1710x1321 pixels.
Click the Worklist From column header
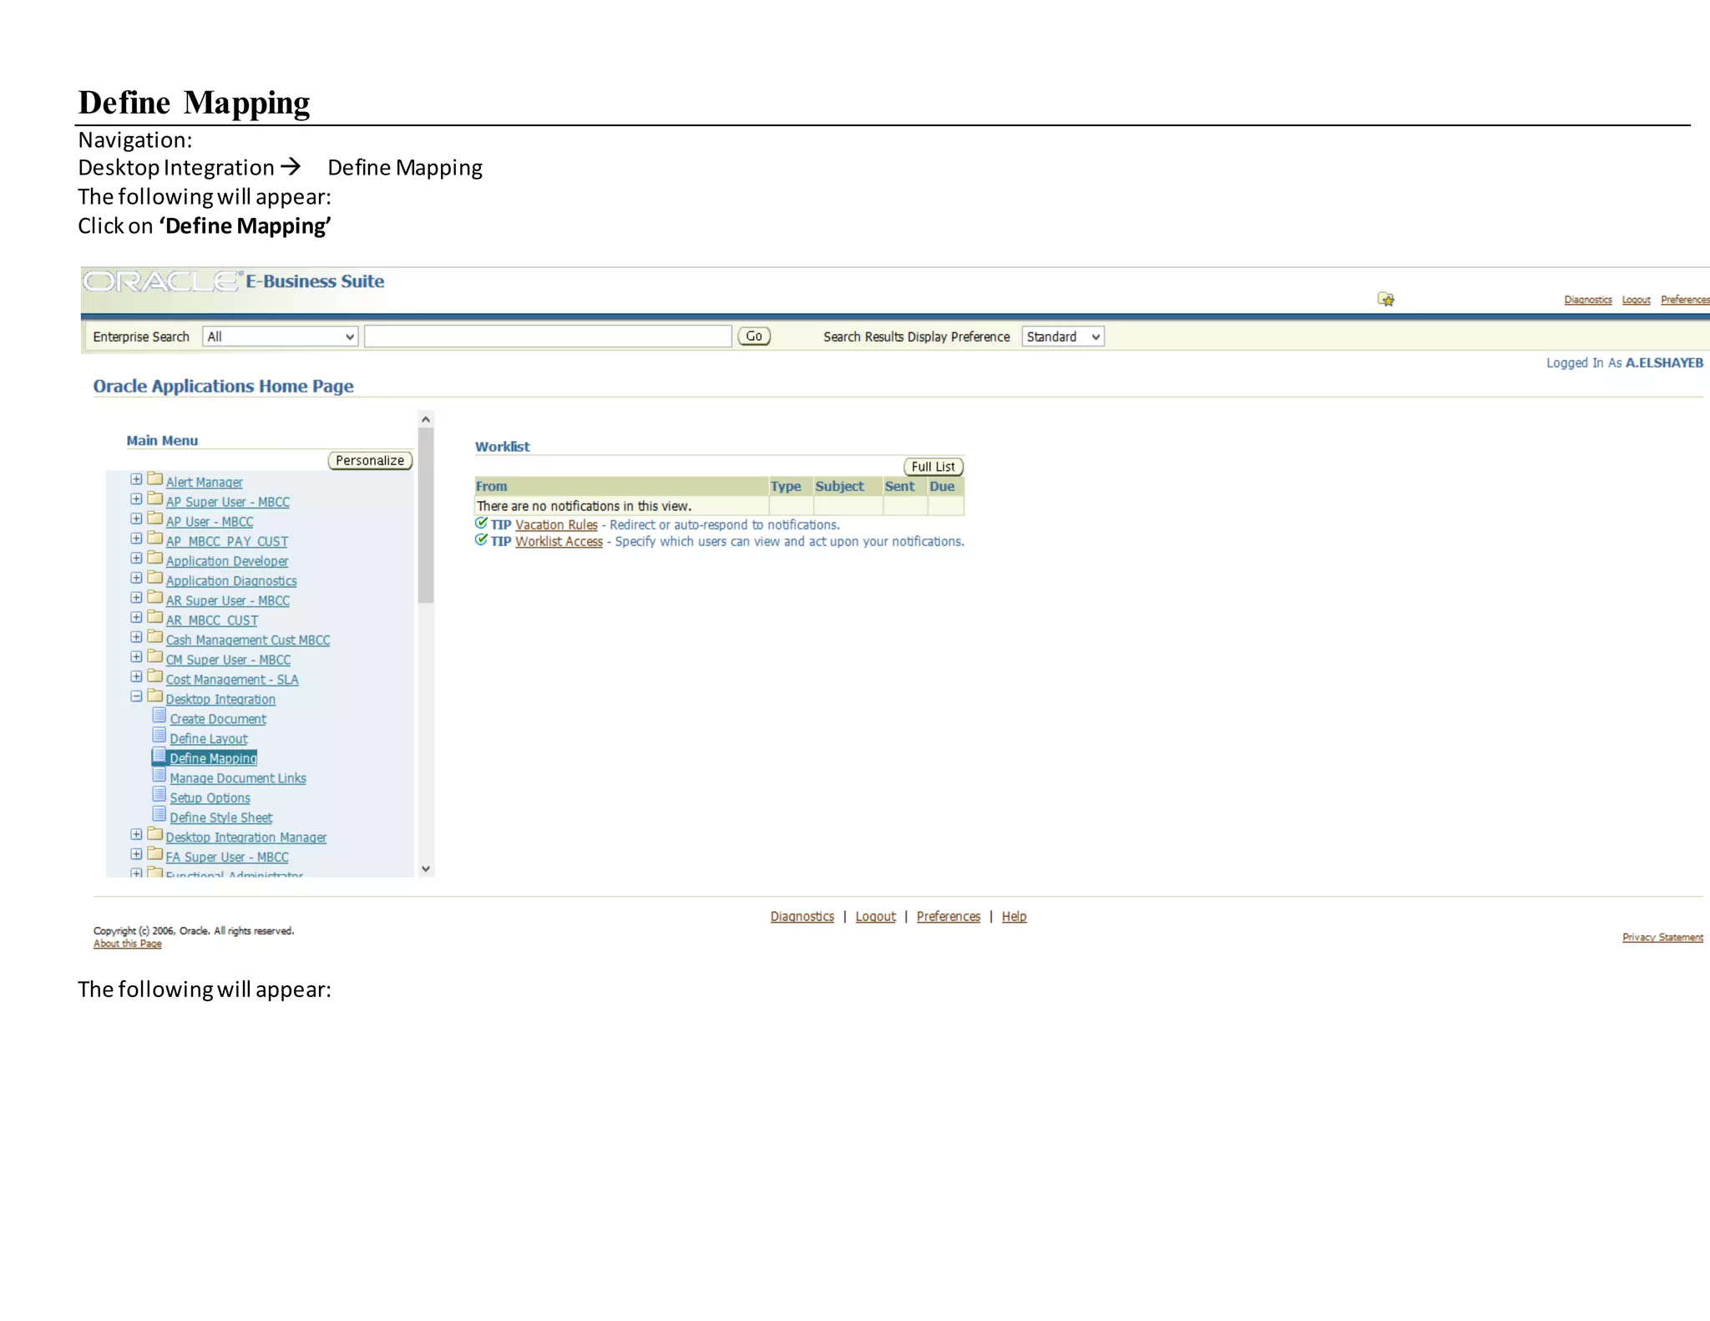[621, 486]
